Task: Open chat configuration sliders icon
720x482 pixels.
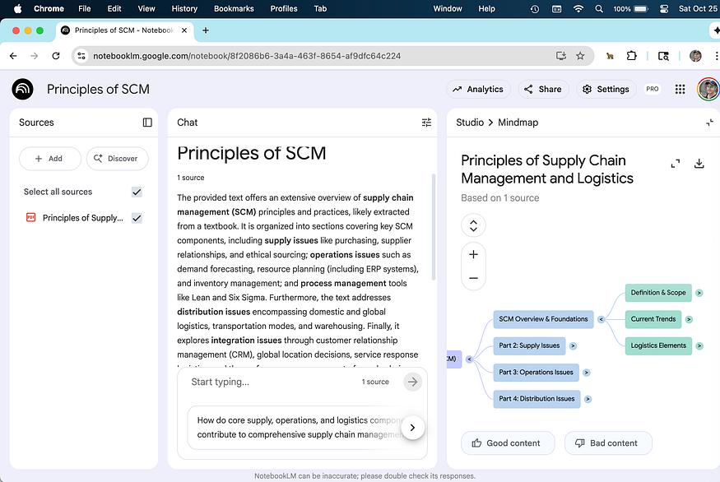Action: (x=426, y=123)
